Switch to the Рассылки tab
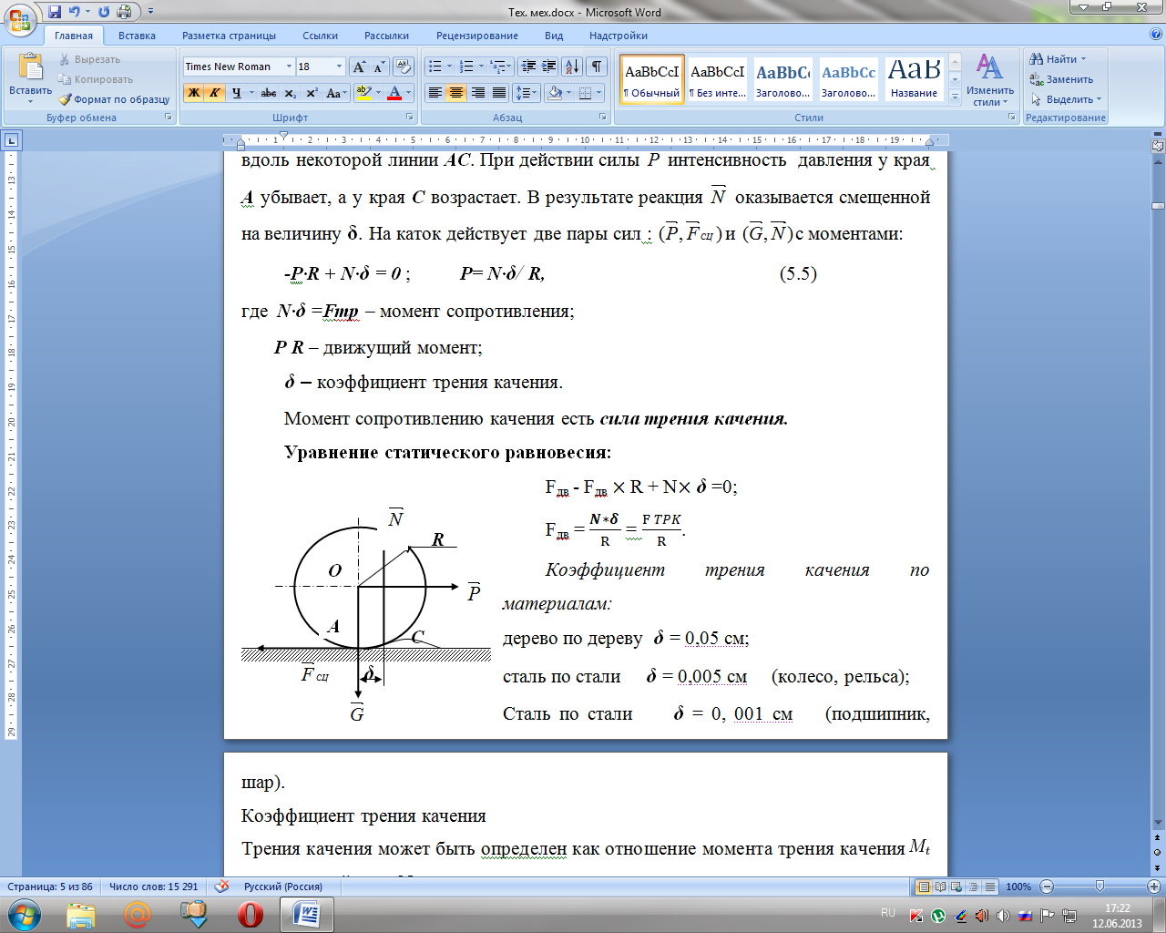The height and width of the screenshot is (933, 1166). (386, 36)
